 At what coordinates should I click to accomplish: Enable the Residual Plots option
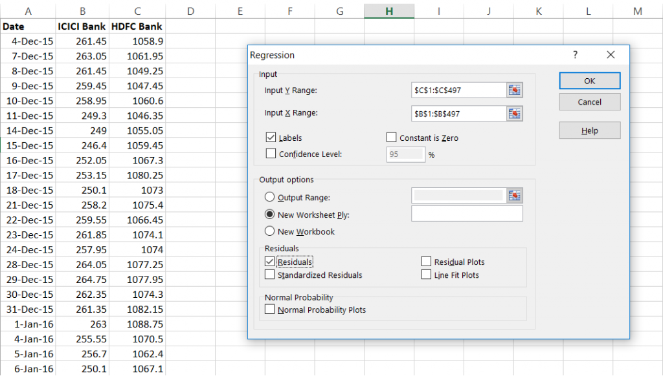point(426,261)
